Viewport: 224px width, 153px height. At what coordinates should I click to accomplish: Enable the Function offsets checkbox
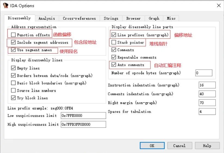point(13,35)
